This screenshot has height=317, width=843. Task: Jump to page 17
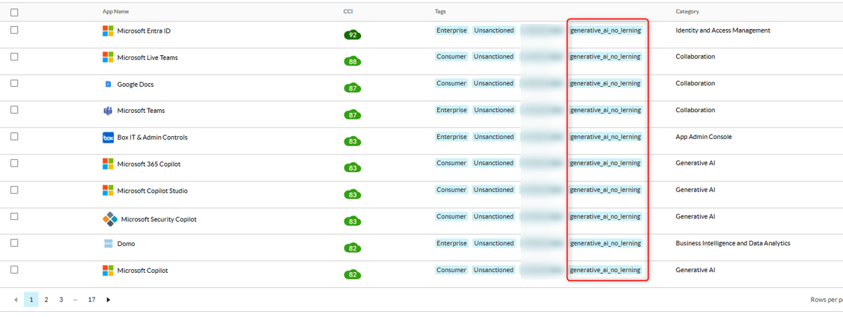[x=91, y=300]
